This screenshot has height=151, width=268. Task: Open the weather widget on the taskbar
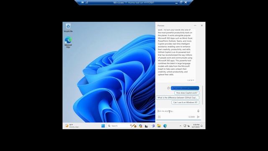point(72,126)
